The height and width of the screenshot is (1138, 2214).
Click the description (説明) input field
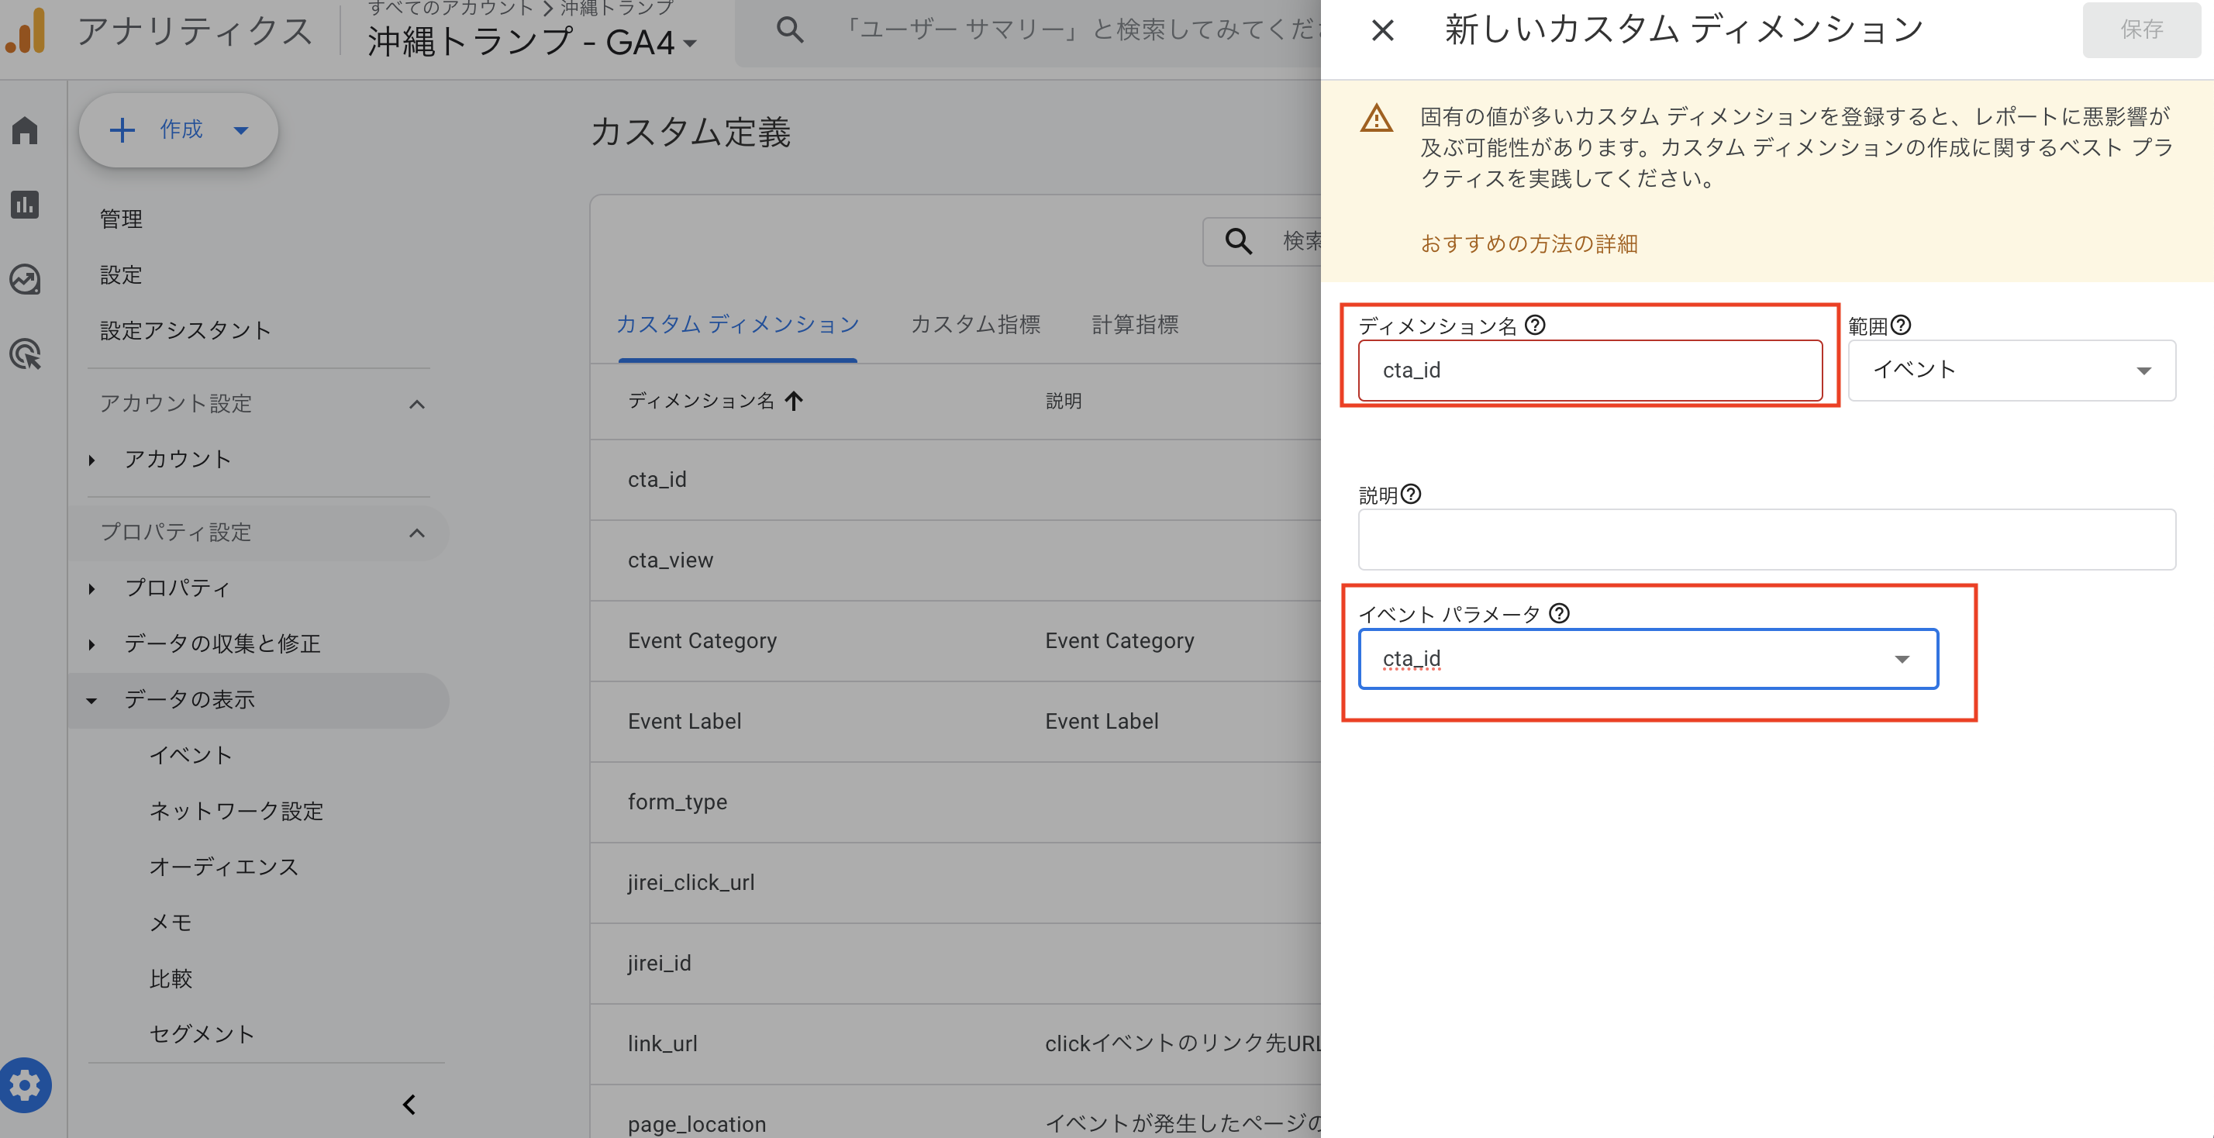[1766, 540]
